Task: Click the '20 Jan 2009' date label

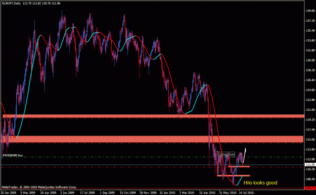Action: click(x=8, y=192)
